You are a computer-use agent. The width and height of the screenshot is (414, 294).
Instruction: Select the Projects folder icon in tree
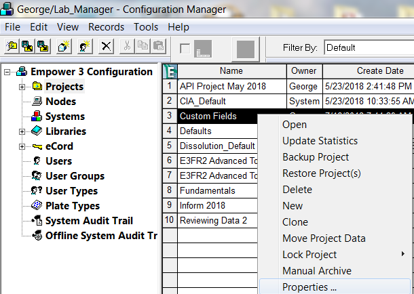coord(37,86)
